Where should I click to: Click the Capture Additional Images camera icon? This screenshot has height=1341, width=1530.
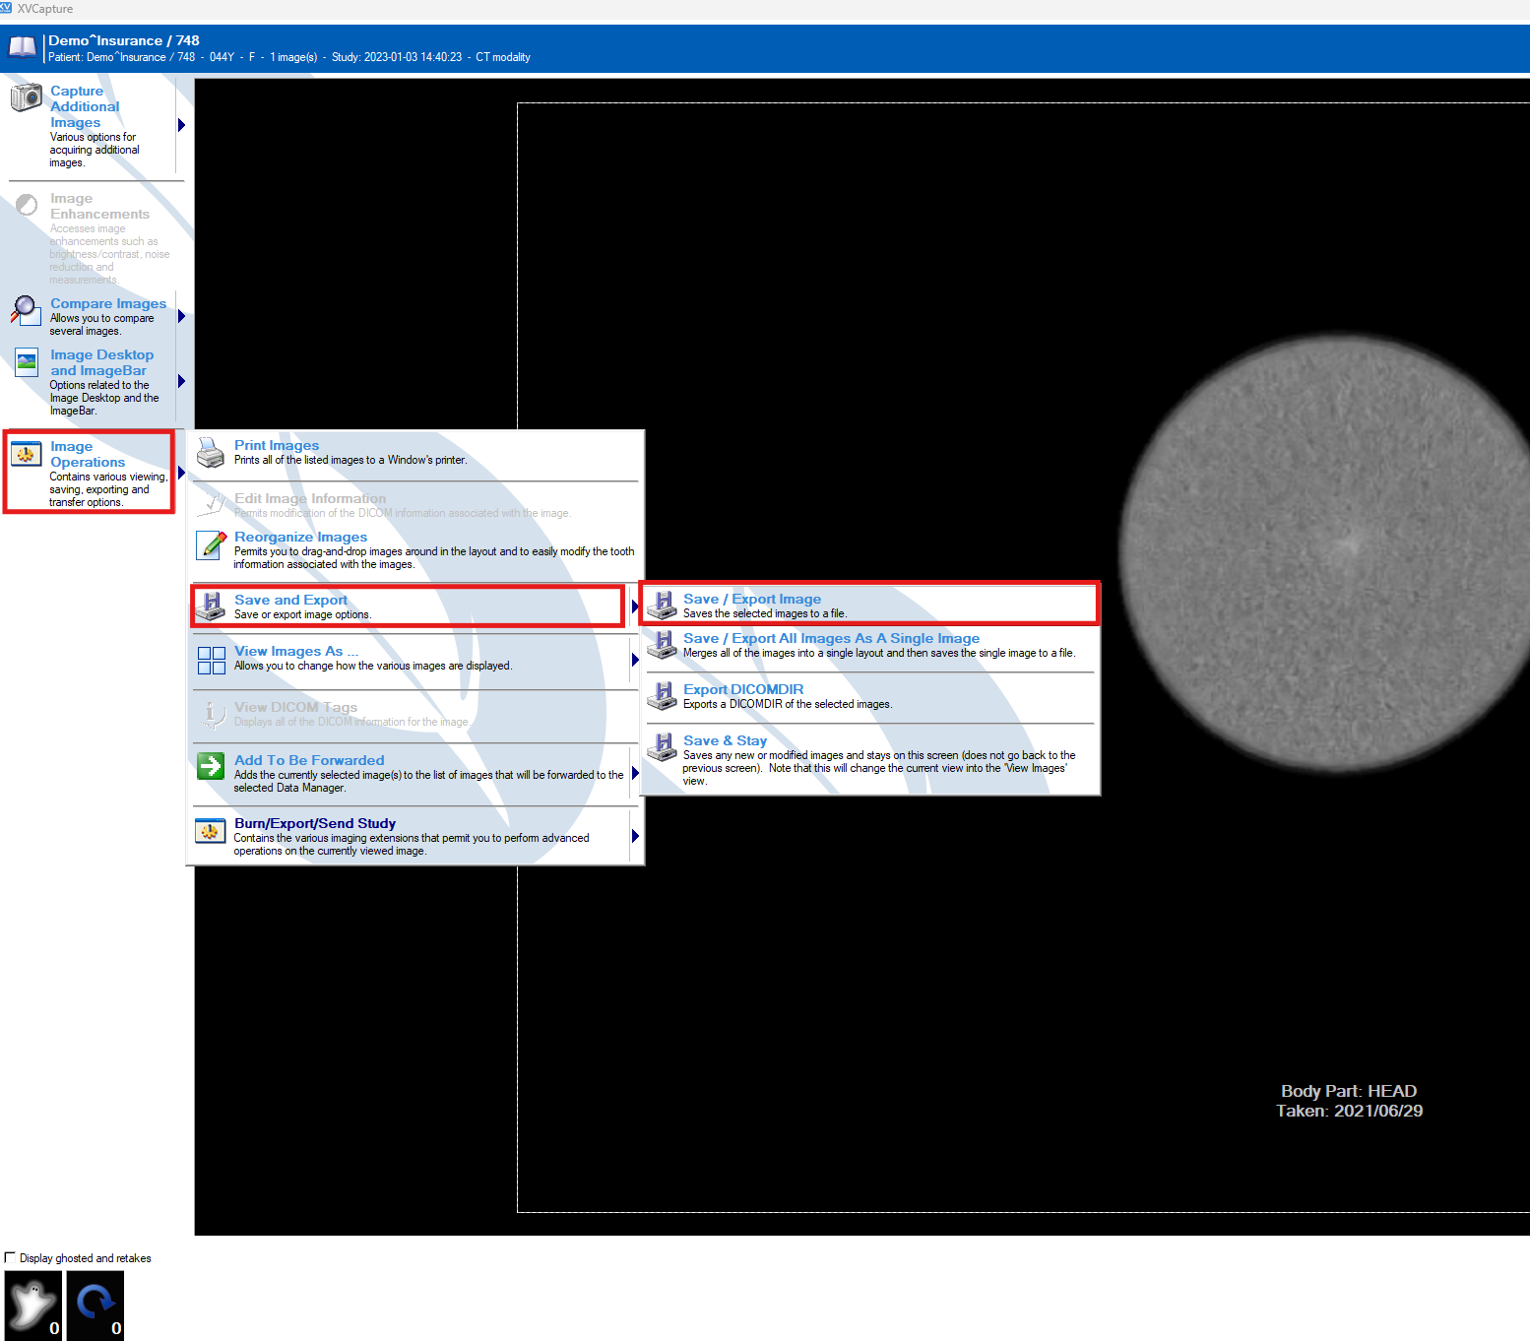coord(26,96)
